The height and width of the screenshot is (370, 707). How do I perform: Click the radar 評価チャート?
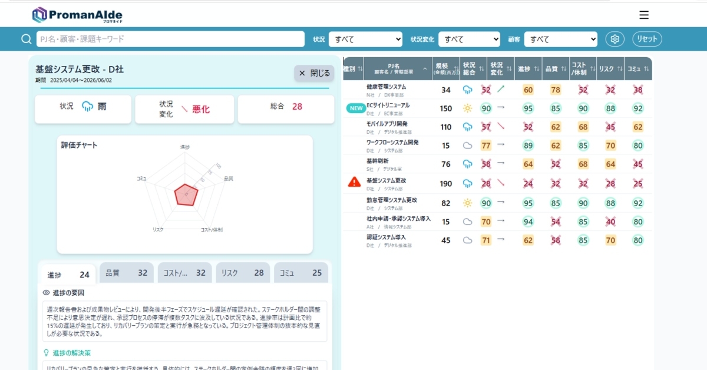click(186, 195)
